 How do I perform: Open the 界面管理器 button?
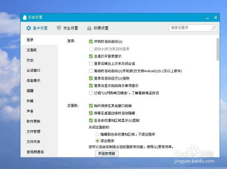point(107,154)
